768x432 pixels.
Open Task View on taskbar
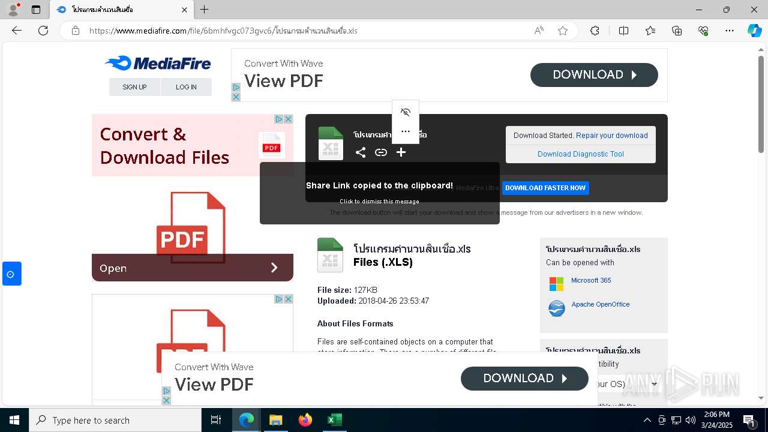pyautogui.click(x=216, y=420)
